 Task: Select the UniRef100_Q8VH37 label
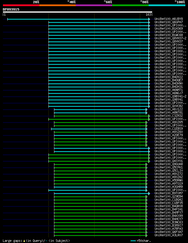tap(169, 42)
